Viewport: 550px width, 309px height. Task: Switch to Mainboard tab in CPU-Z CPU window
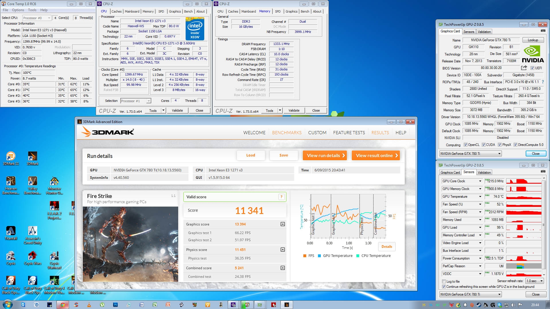132,11
